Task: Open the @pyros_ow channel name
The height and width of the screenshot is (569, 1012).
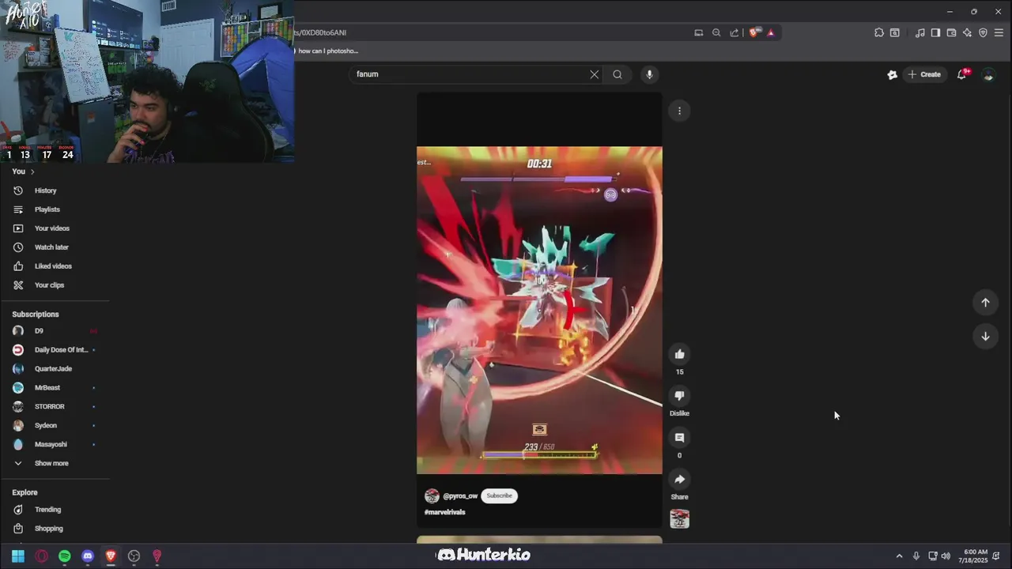Action: coord(460,496)
